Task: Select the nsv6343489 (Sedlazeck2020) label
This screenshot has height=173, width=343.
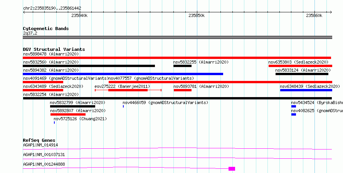Action: [53, 86]
